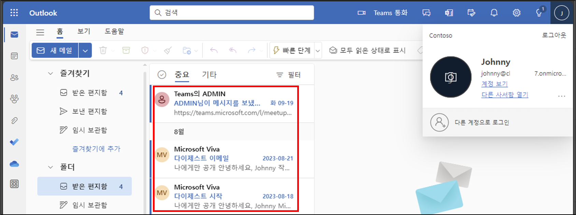Open the 계정 보기 link
This screenshot has height=215, width=576.
coord(494,84)
